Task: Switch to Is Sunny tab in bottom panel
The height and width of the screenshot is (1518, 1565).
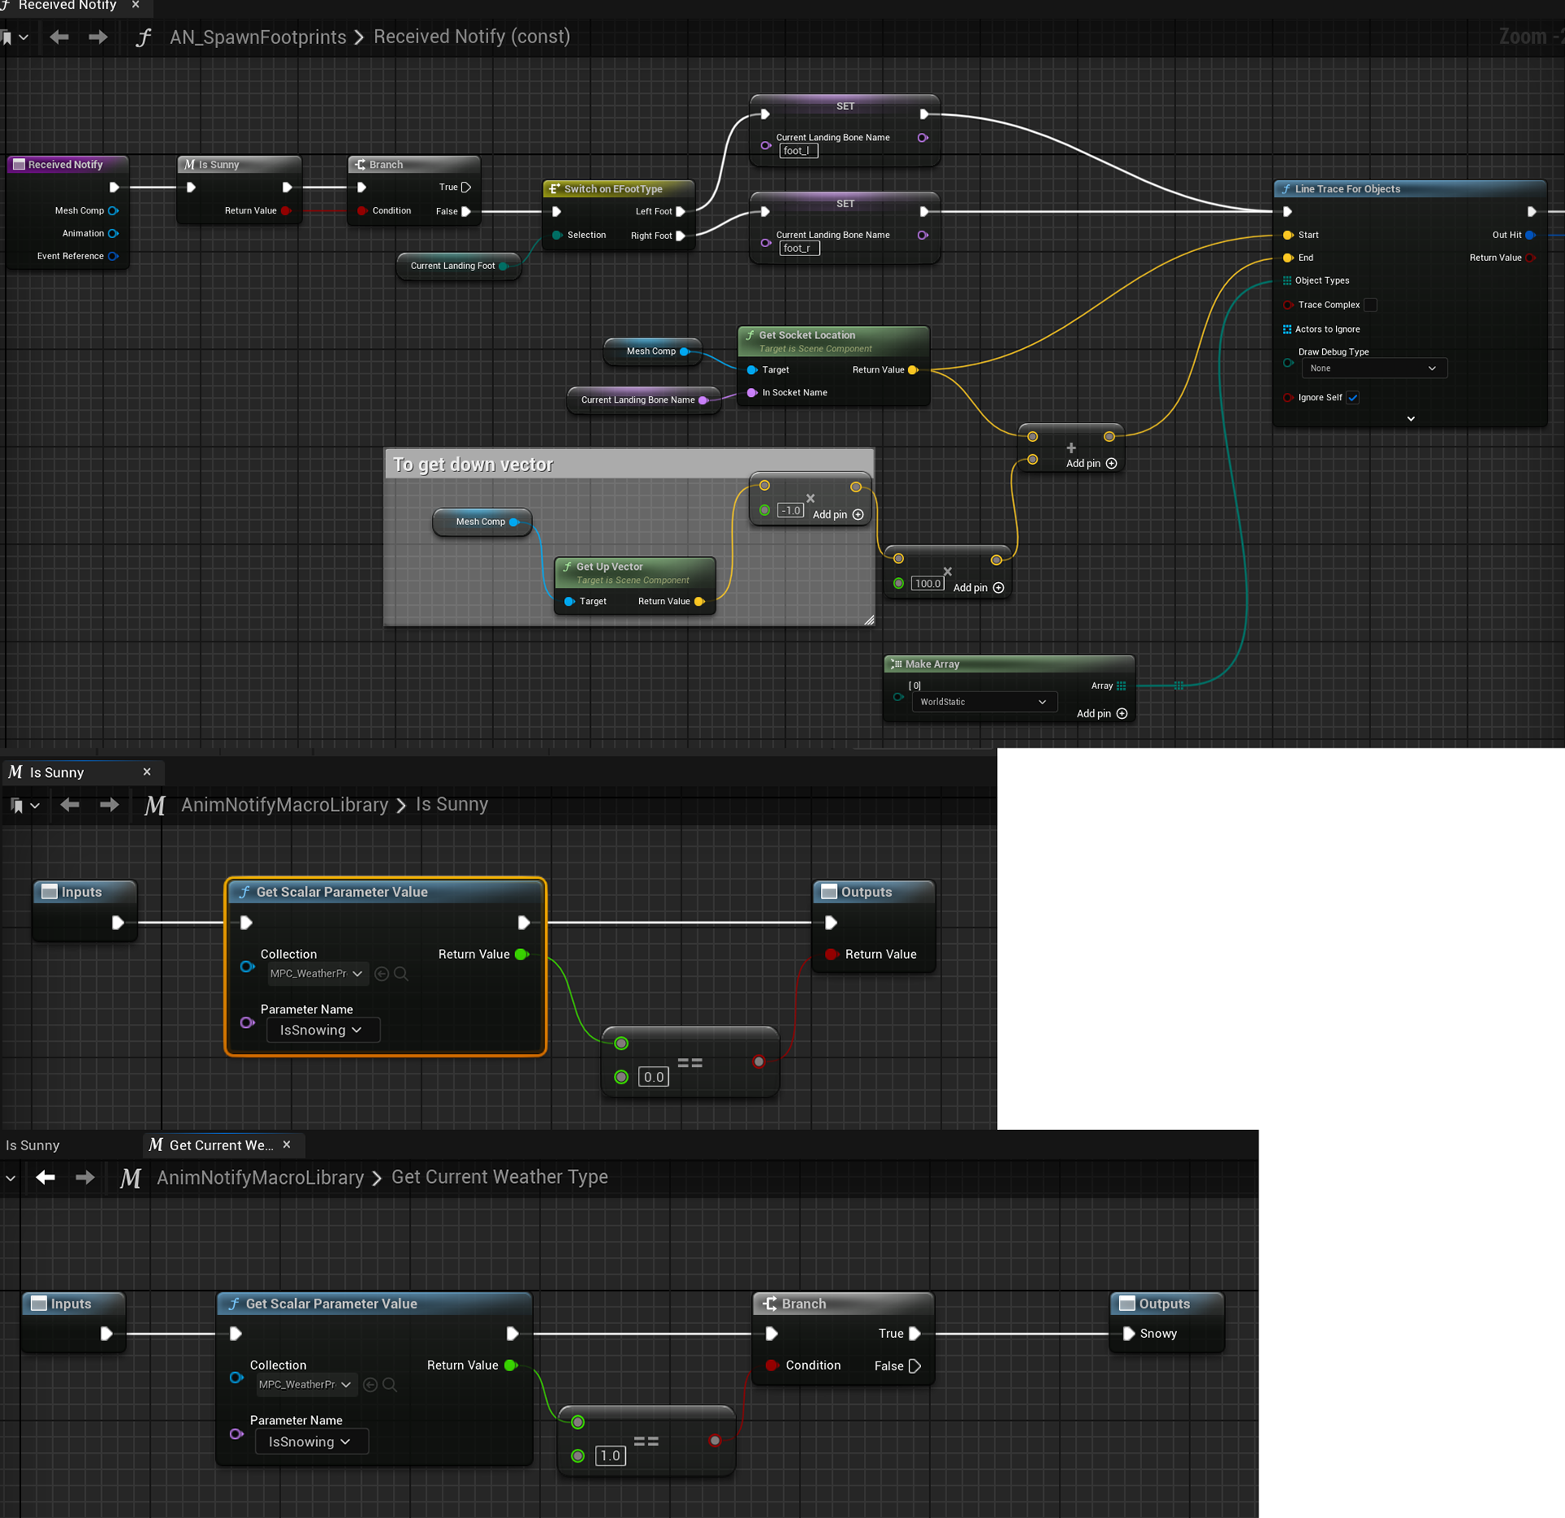Action: (x=33, y=1145)
